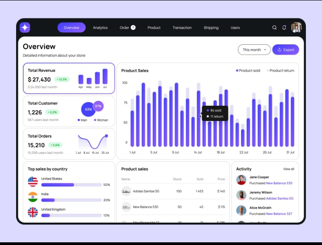Click Alice McGrath's avatar
The width and height of the screenshot is (322, 245).
(x=241, y=211)
